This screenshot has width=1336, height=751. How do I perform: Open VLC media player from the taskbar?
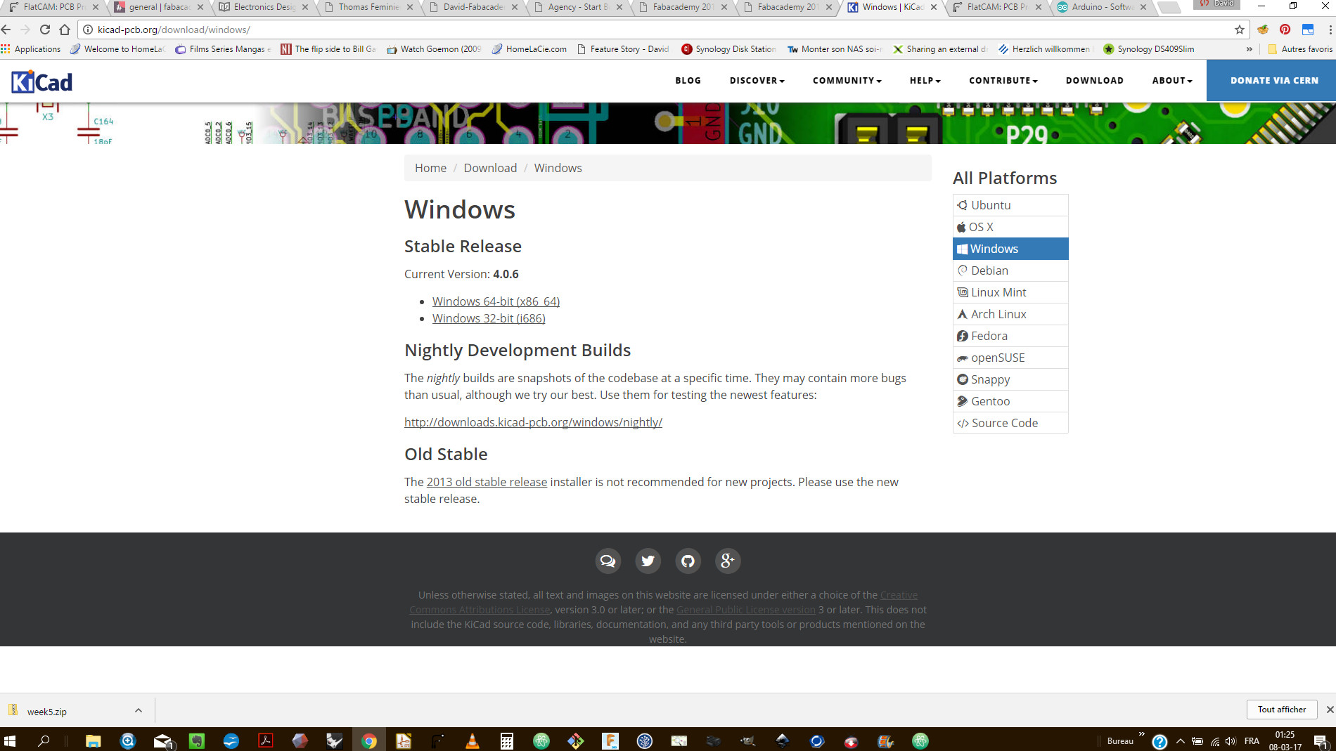click(x=473, y=740)
